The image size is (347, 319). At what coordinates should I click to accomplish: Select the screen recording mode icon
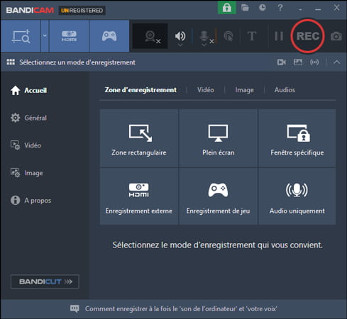[21, 36]
